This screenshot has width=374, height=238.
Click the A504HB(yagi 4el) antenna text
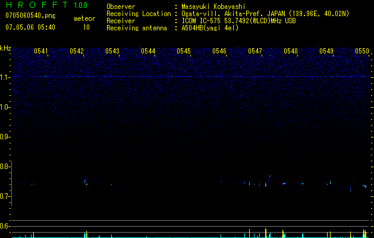(210, 28)
